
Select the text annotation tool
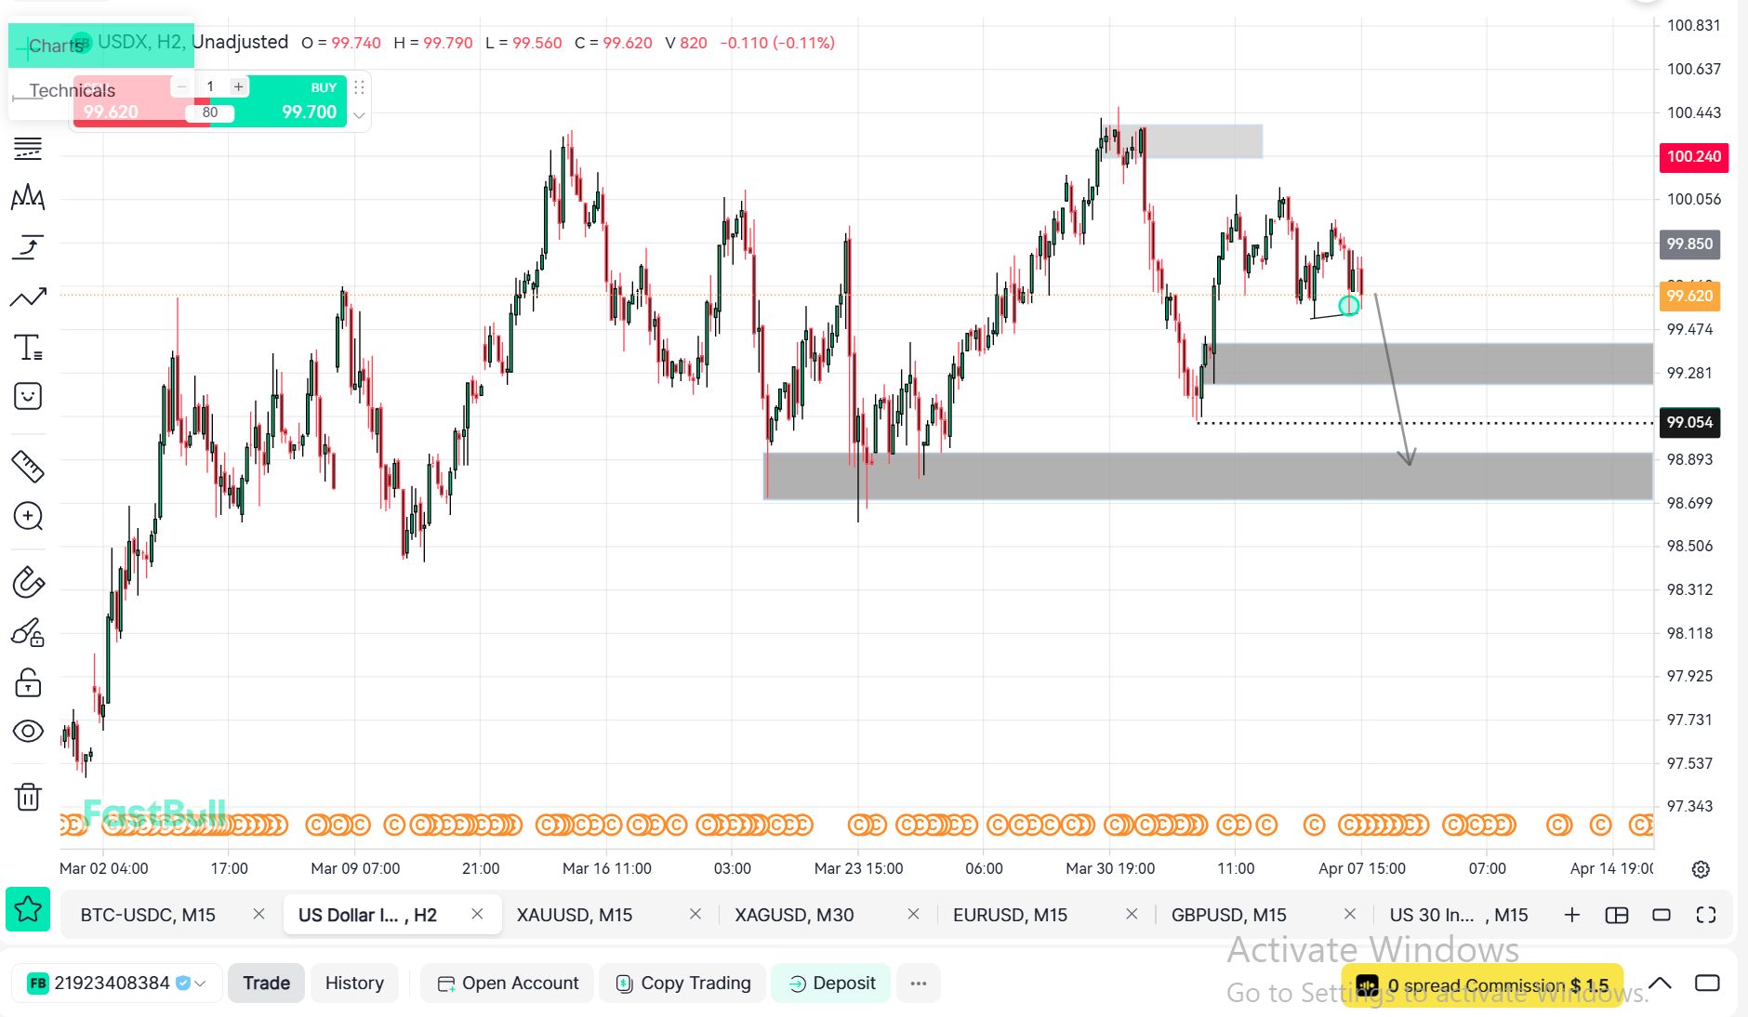pyautogui.click(x=28, y=348)
